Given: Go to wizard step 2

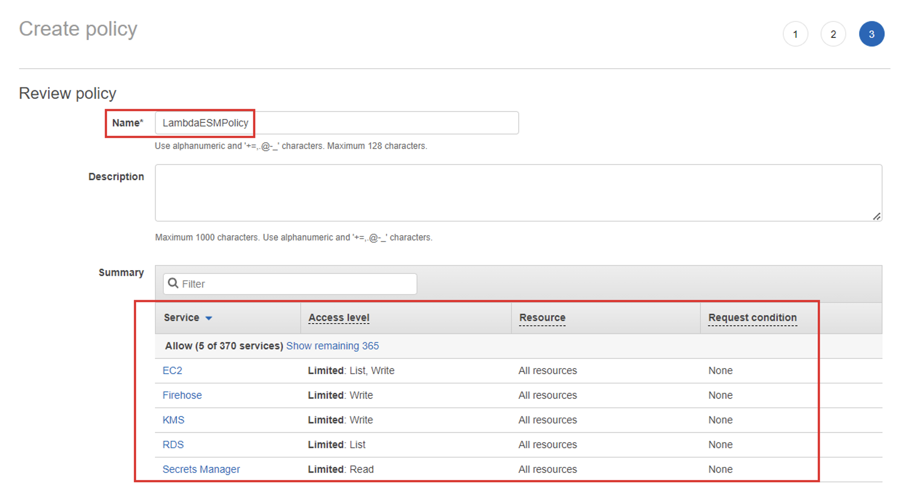Looking at the screenshot, I should click(833, 34).
